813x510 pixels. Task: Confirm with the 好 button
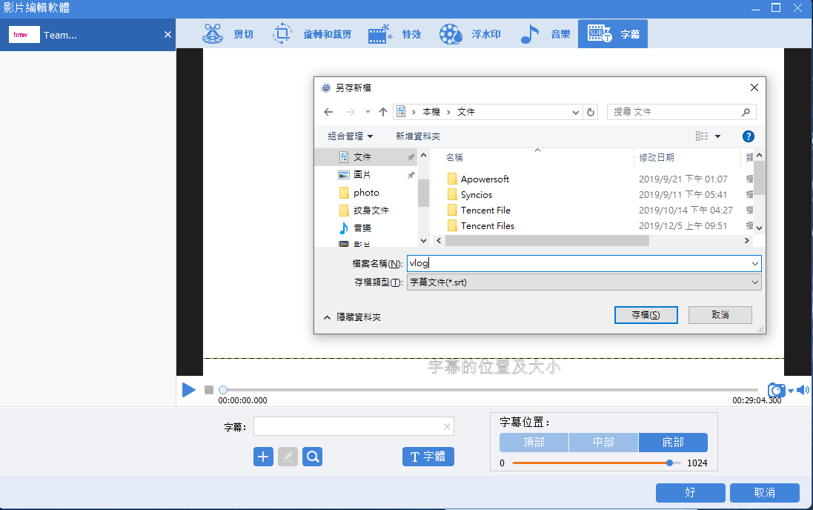pos(690,492)
